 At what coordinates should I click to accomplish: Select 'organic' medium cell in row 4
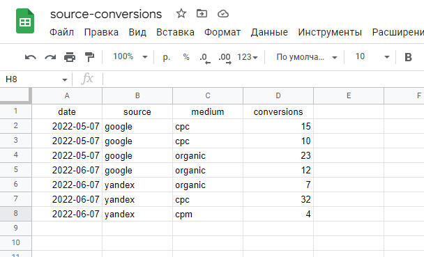coord(208,155)
